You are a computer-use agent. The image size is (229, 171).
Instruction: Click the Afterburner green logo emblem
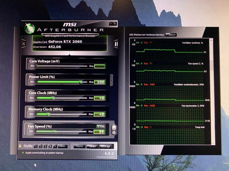30,28
